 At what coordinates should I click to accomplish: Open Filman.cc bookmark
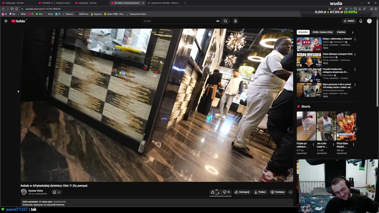click(68, 14)
